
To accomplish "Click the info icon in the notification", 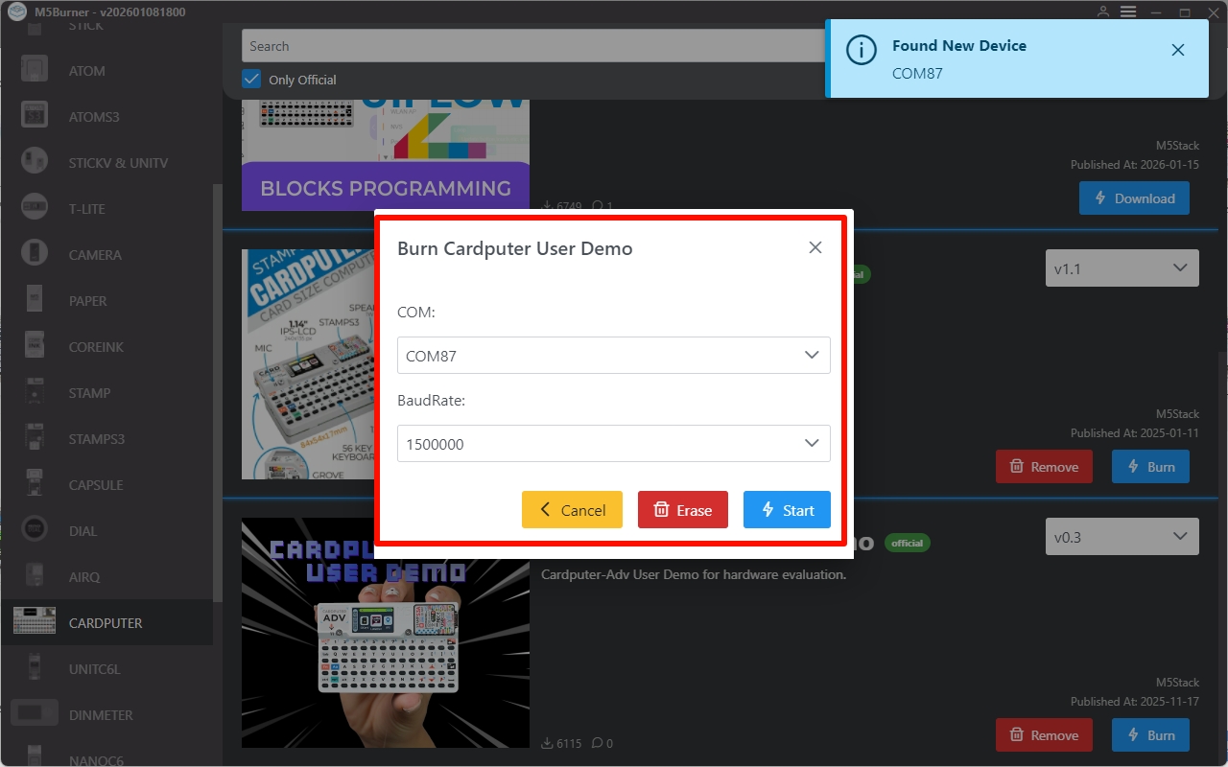I will 862,50.
